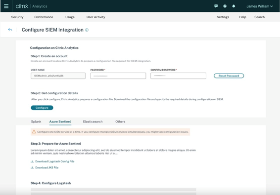The width and height of the screenshot is (280, 195).
Task: Click the Download JKS File link
Action: 47,167
